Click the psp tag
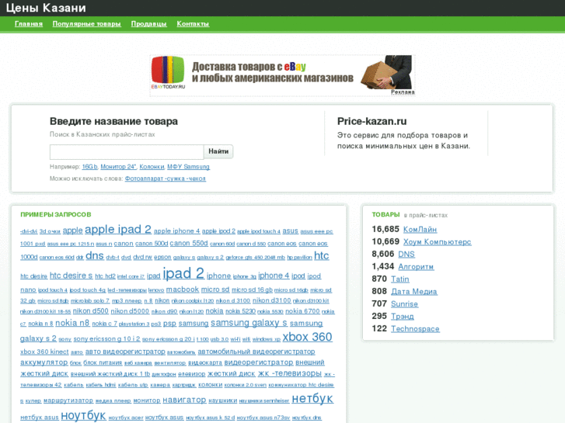 point(169,324)
